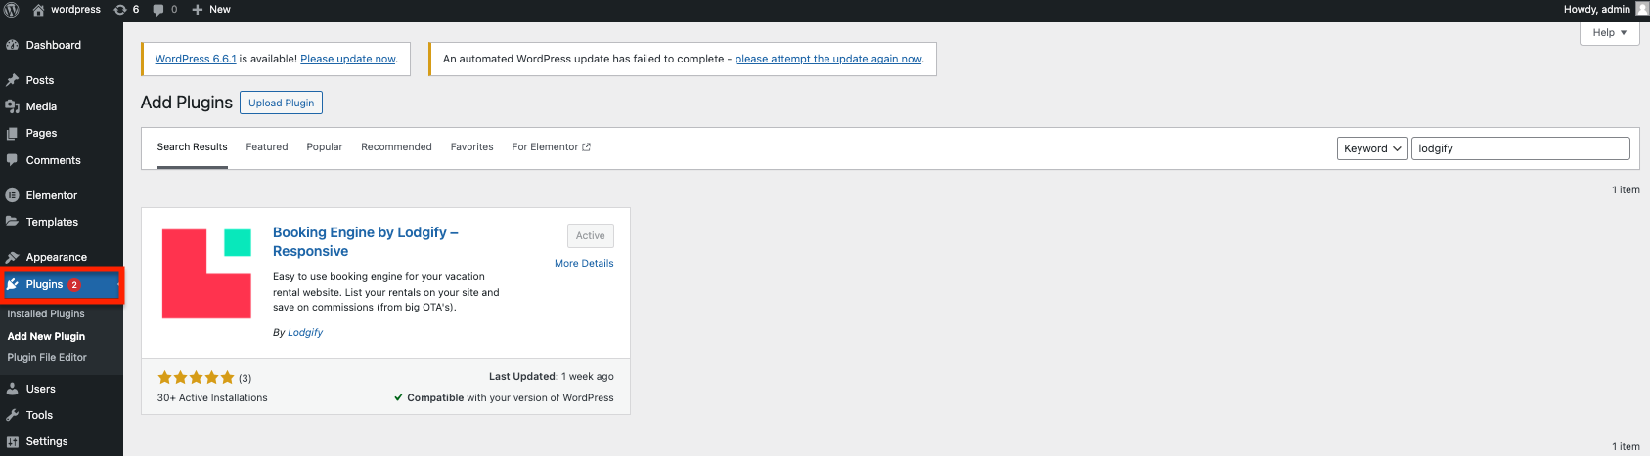Click the Elementor icon in sidebar
Image resolution: width=1650 pixels, height=456 pixels.
pyautogui.click(x=13, y=195)
